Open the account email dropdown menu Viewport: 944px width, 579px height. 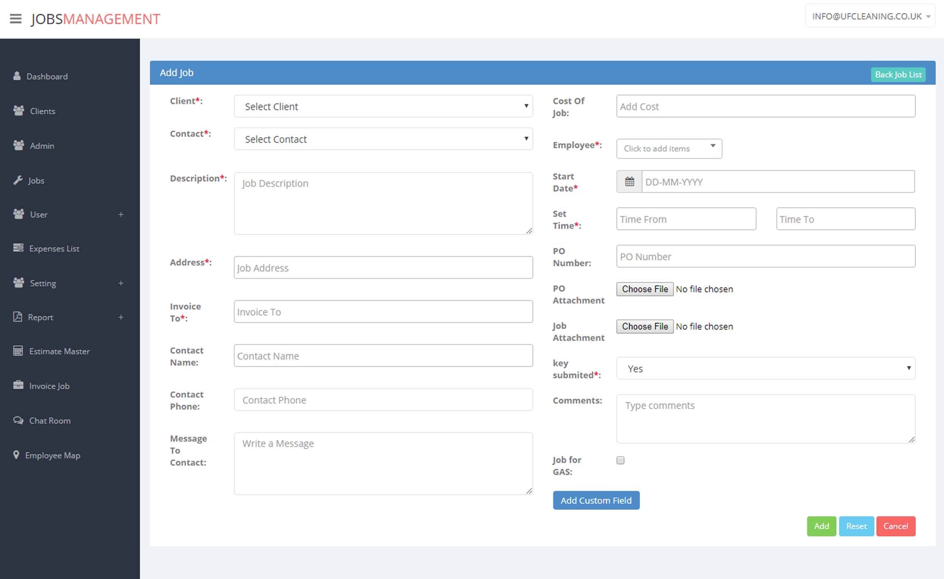870,16
